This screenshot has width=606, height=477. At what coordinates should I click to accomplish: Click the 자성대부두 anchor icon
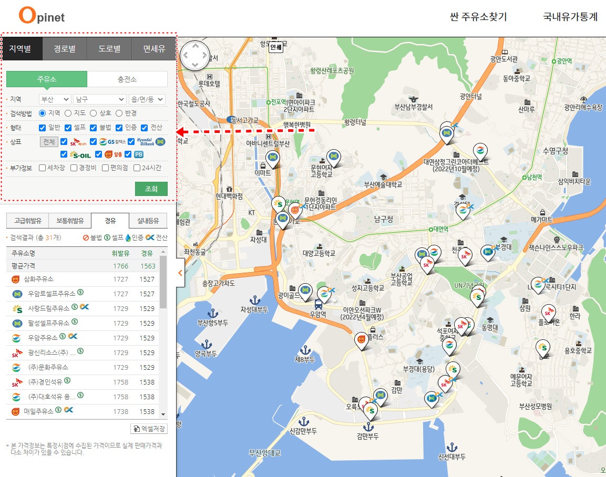point(255,300)
